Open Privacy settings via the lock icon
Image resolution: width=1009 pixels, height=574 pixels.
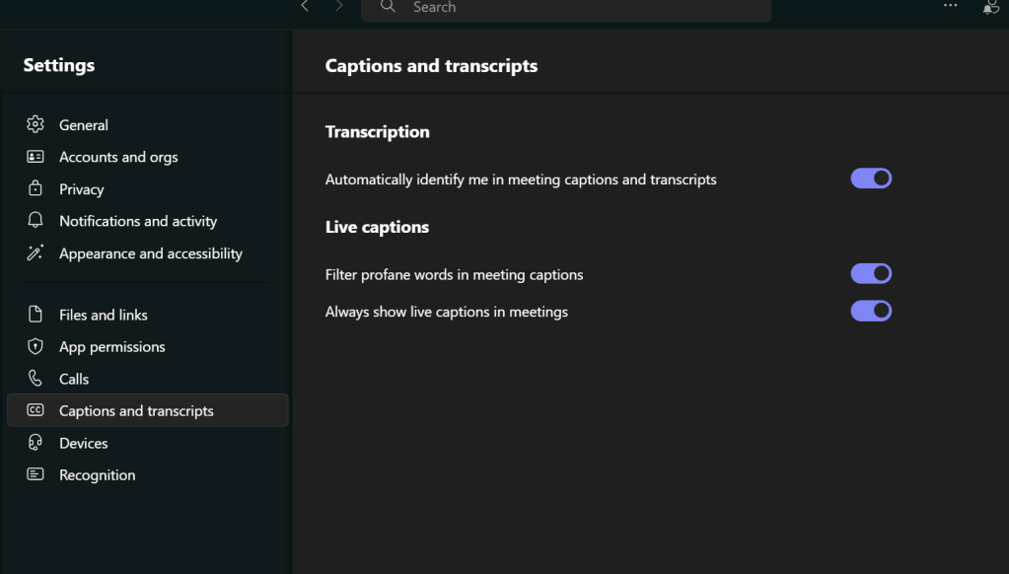click(x=36, y=188)
